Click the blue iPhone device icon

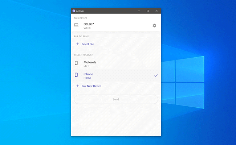[76, 75]
